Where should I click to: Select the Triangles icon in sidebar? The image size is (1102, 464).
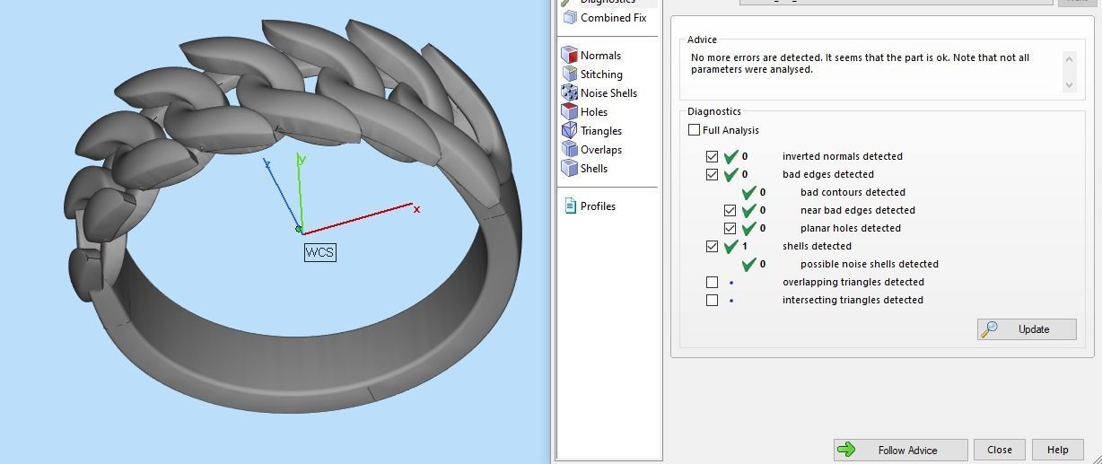[x=569, y=131]
